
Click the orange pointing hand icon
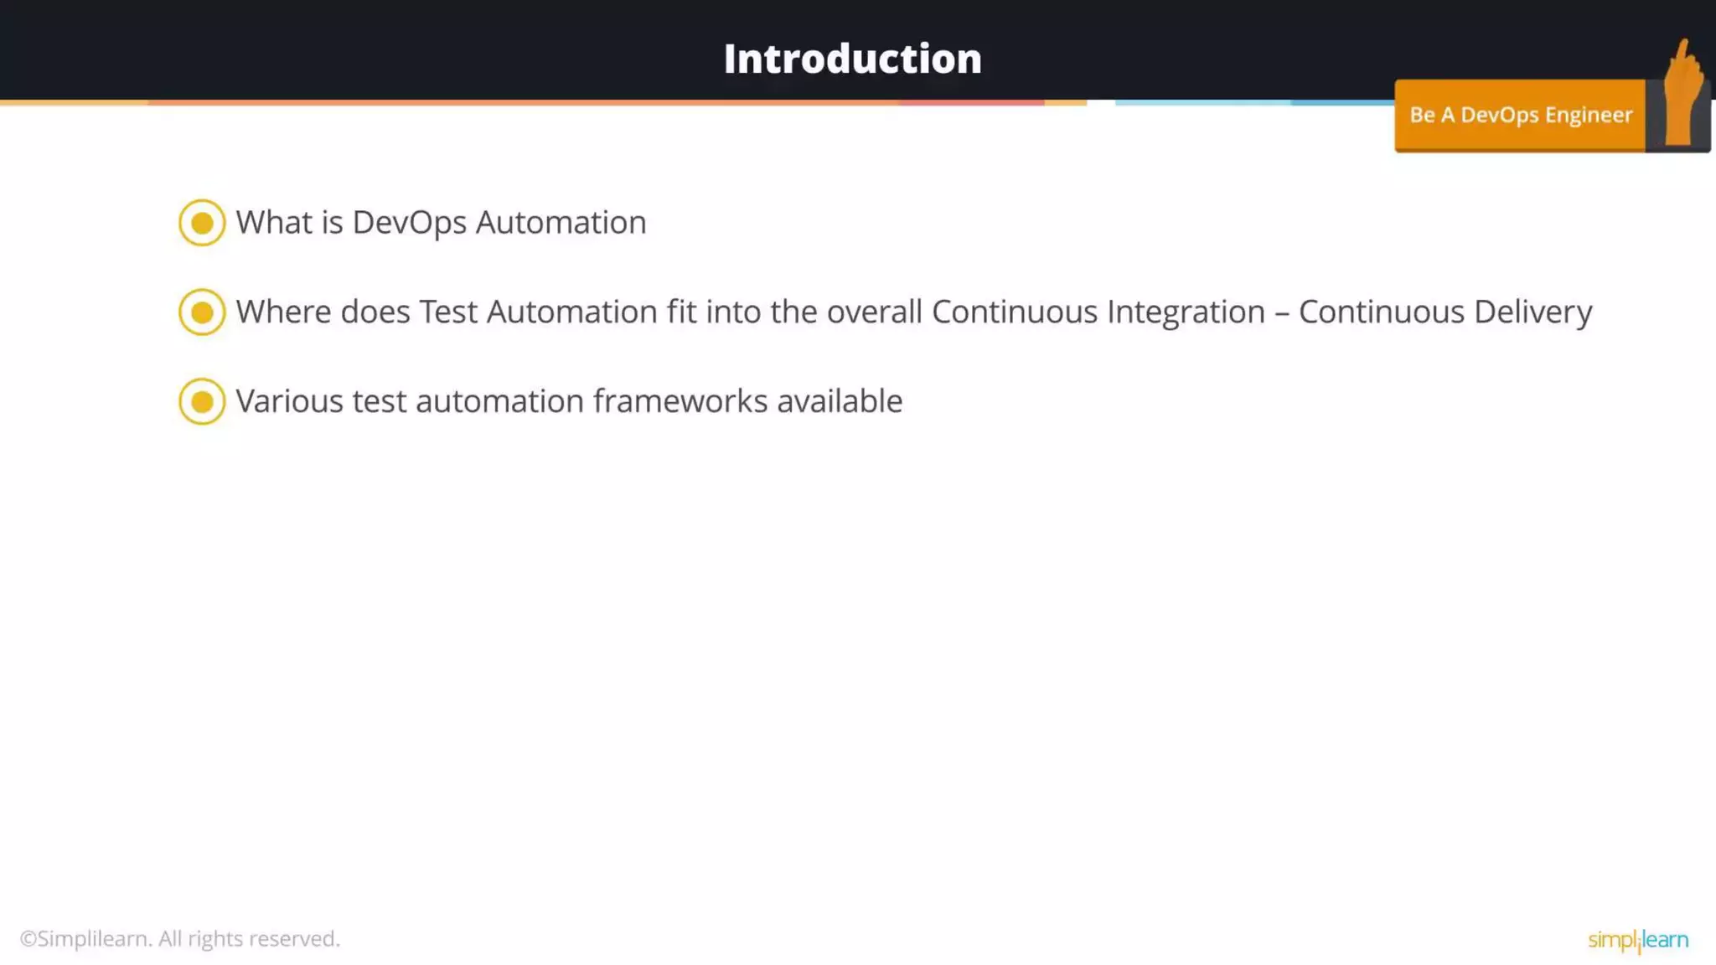pyautogui.click(x=1682, y=92)
